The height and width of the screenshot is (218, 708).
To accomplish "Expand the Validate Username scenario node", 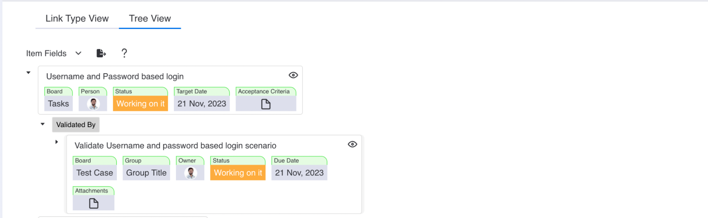I will pos(57,142).
